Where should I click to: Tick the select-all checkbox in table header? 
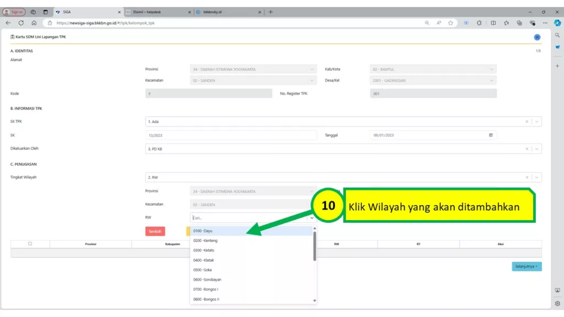point(30,244)
